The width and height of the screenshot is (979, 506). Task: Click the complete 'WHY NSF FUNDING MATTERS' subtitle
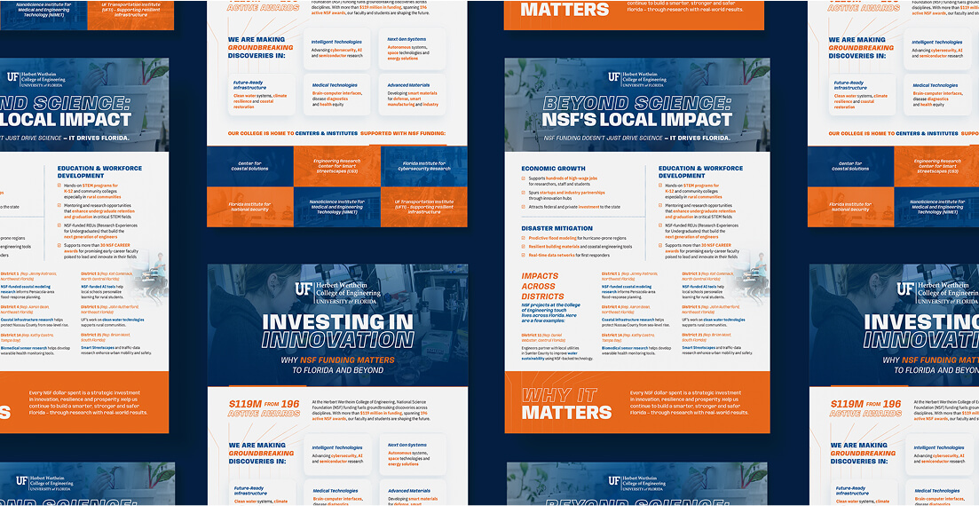(x=338, y=360)
